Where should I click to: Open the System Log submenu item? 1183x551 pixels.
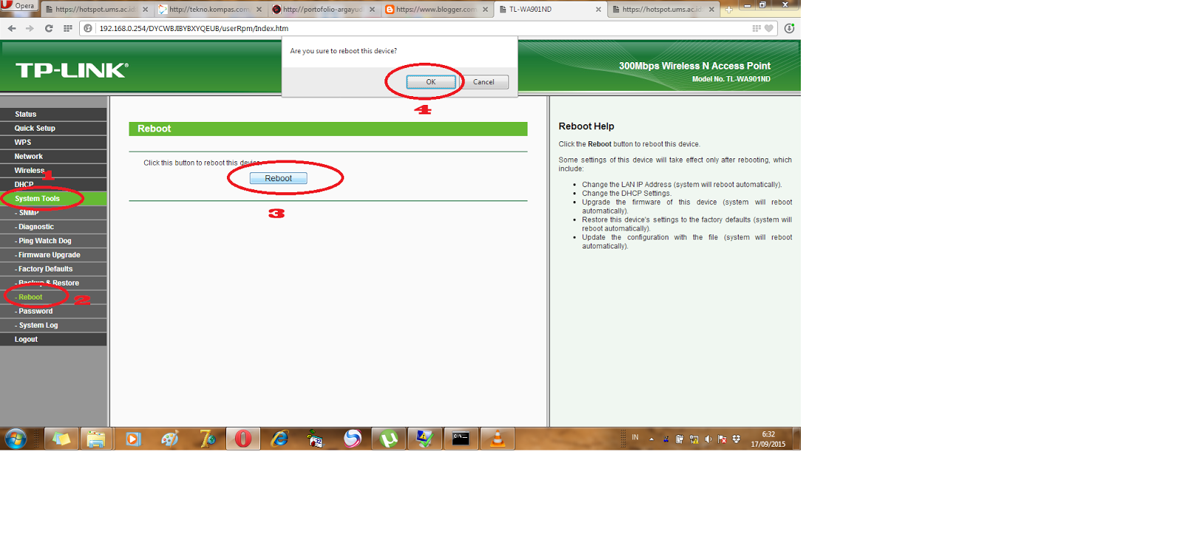(x=53, y=325)
